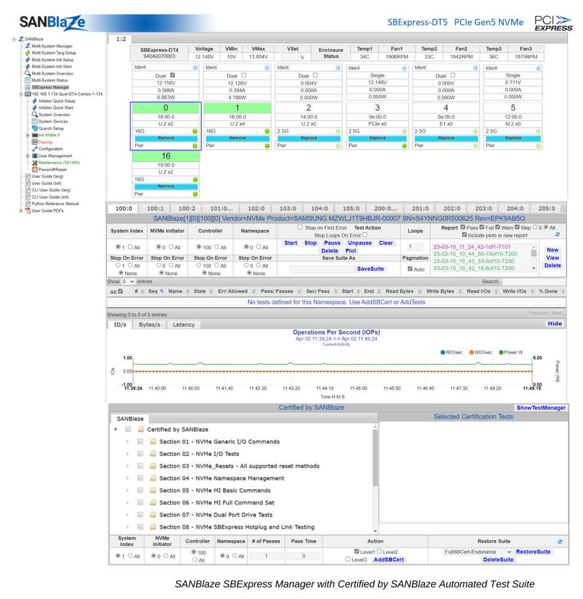The height and width of the screenshot is (599, 583).
Task: Click the Section 01 folder icon
Action: coord(153,442)
